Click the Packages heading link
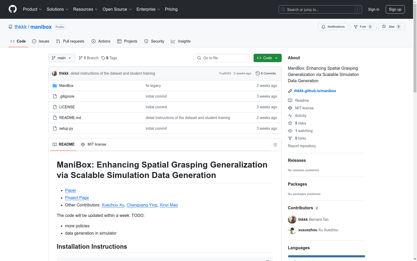The height and width of the screenshot is (261, 417). (x=297, y=184)
